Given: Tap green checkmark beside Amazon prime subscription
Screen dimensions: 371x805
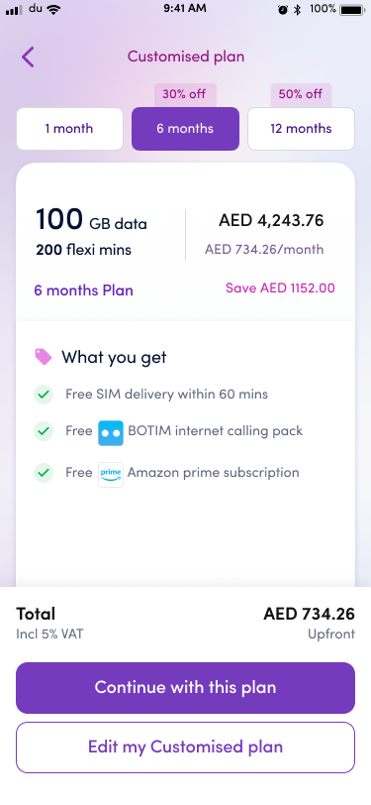Looking at the screenshot, I should pos(44,472).
